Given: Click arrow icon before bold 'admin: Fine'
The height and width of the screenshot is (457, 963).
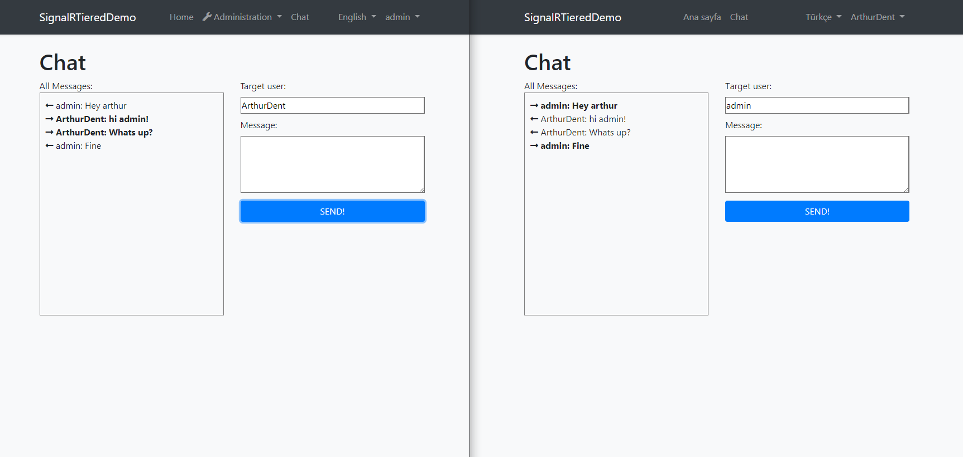Looking at the screenshot, I should [x=534, y=145].
